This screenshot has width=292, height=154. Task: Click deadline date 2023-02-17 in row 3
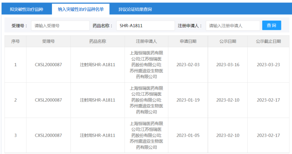click(x=268, y=135)
